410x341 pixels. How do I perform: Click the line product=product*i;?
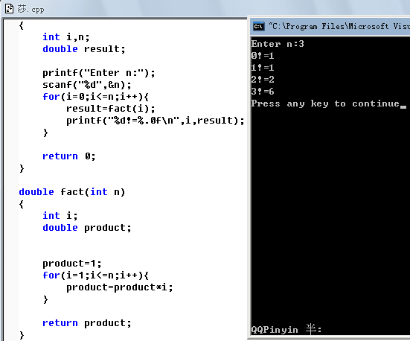click(120, 287)
